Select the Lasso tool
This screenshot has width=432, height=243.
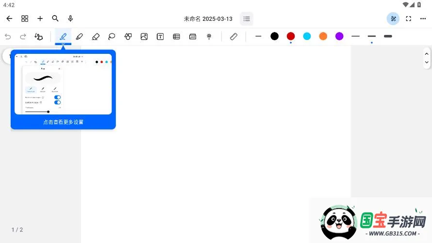pyautogui.click(x=112, y=36)
